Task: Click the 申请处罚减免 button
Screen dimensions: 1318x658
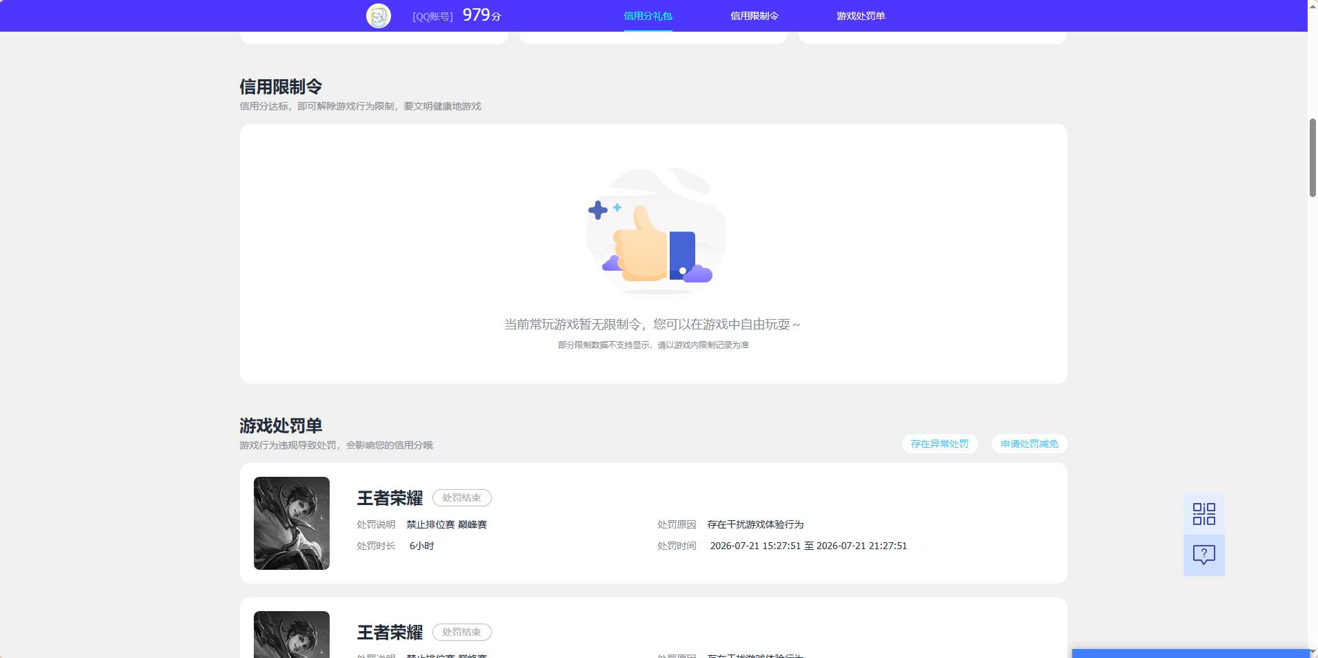Action: click(x=1029, y=444)
